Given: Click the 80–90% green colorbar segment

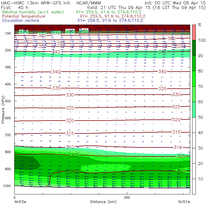Looking at the screenshot, I should click(x=194, y=63).
